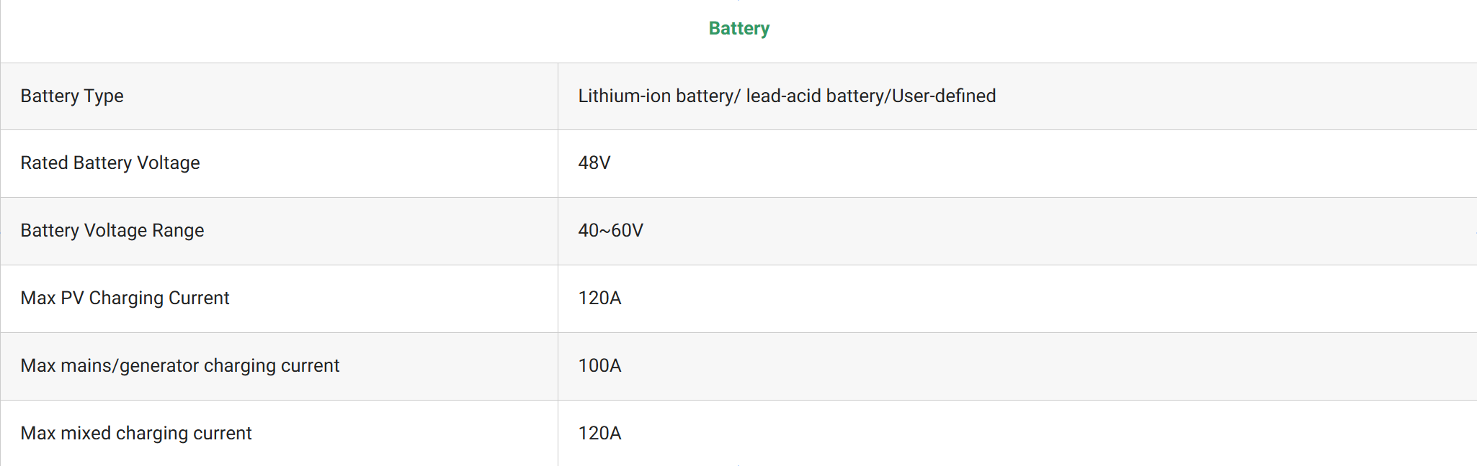Select the 40~60V range value
The width and height of the screenshot is (1477, 466).
[610, 231]
